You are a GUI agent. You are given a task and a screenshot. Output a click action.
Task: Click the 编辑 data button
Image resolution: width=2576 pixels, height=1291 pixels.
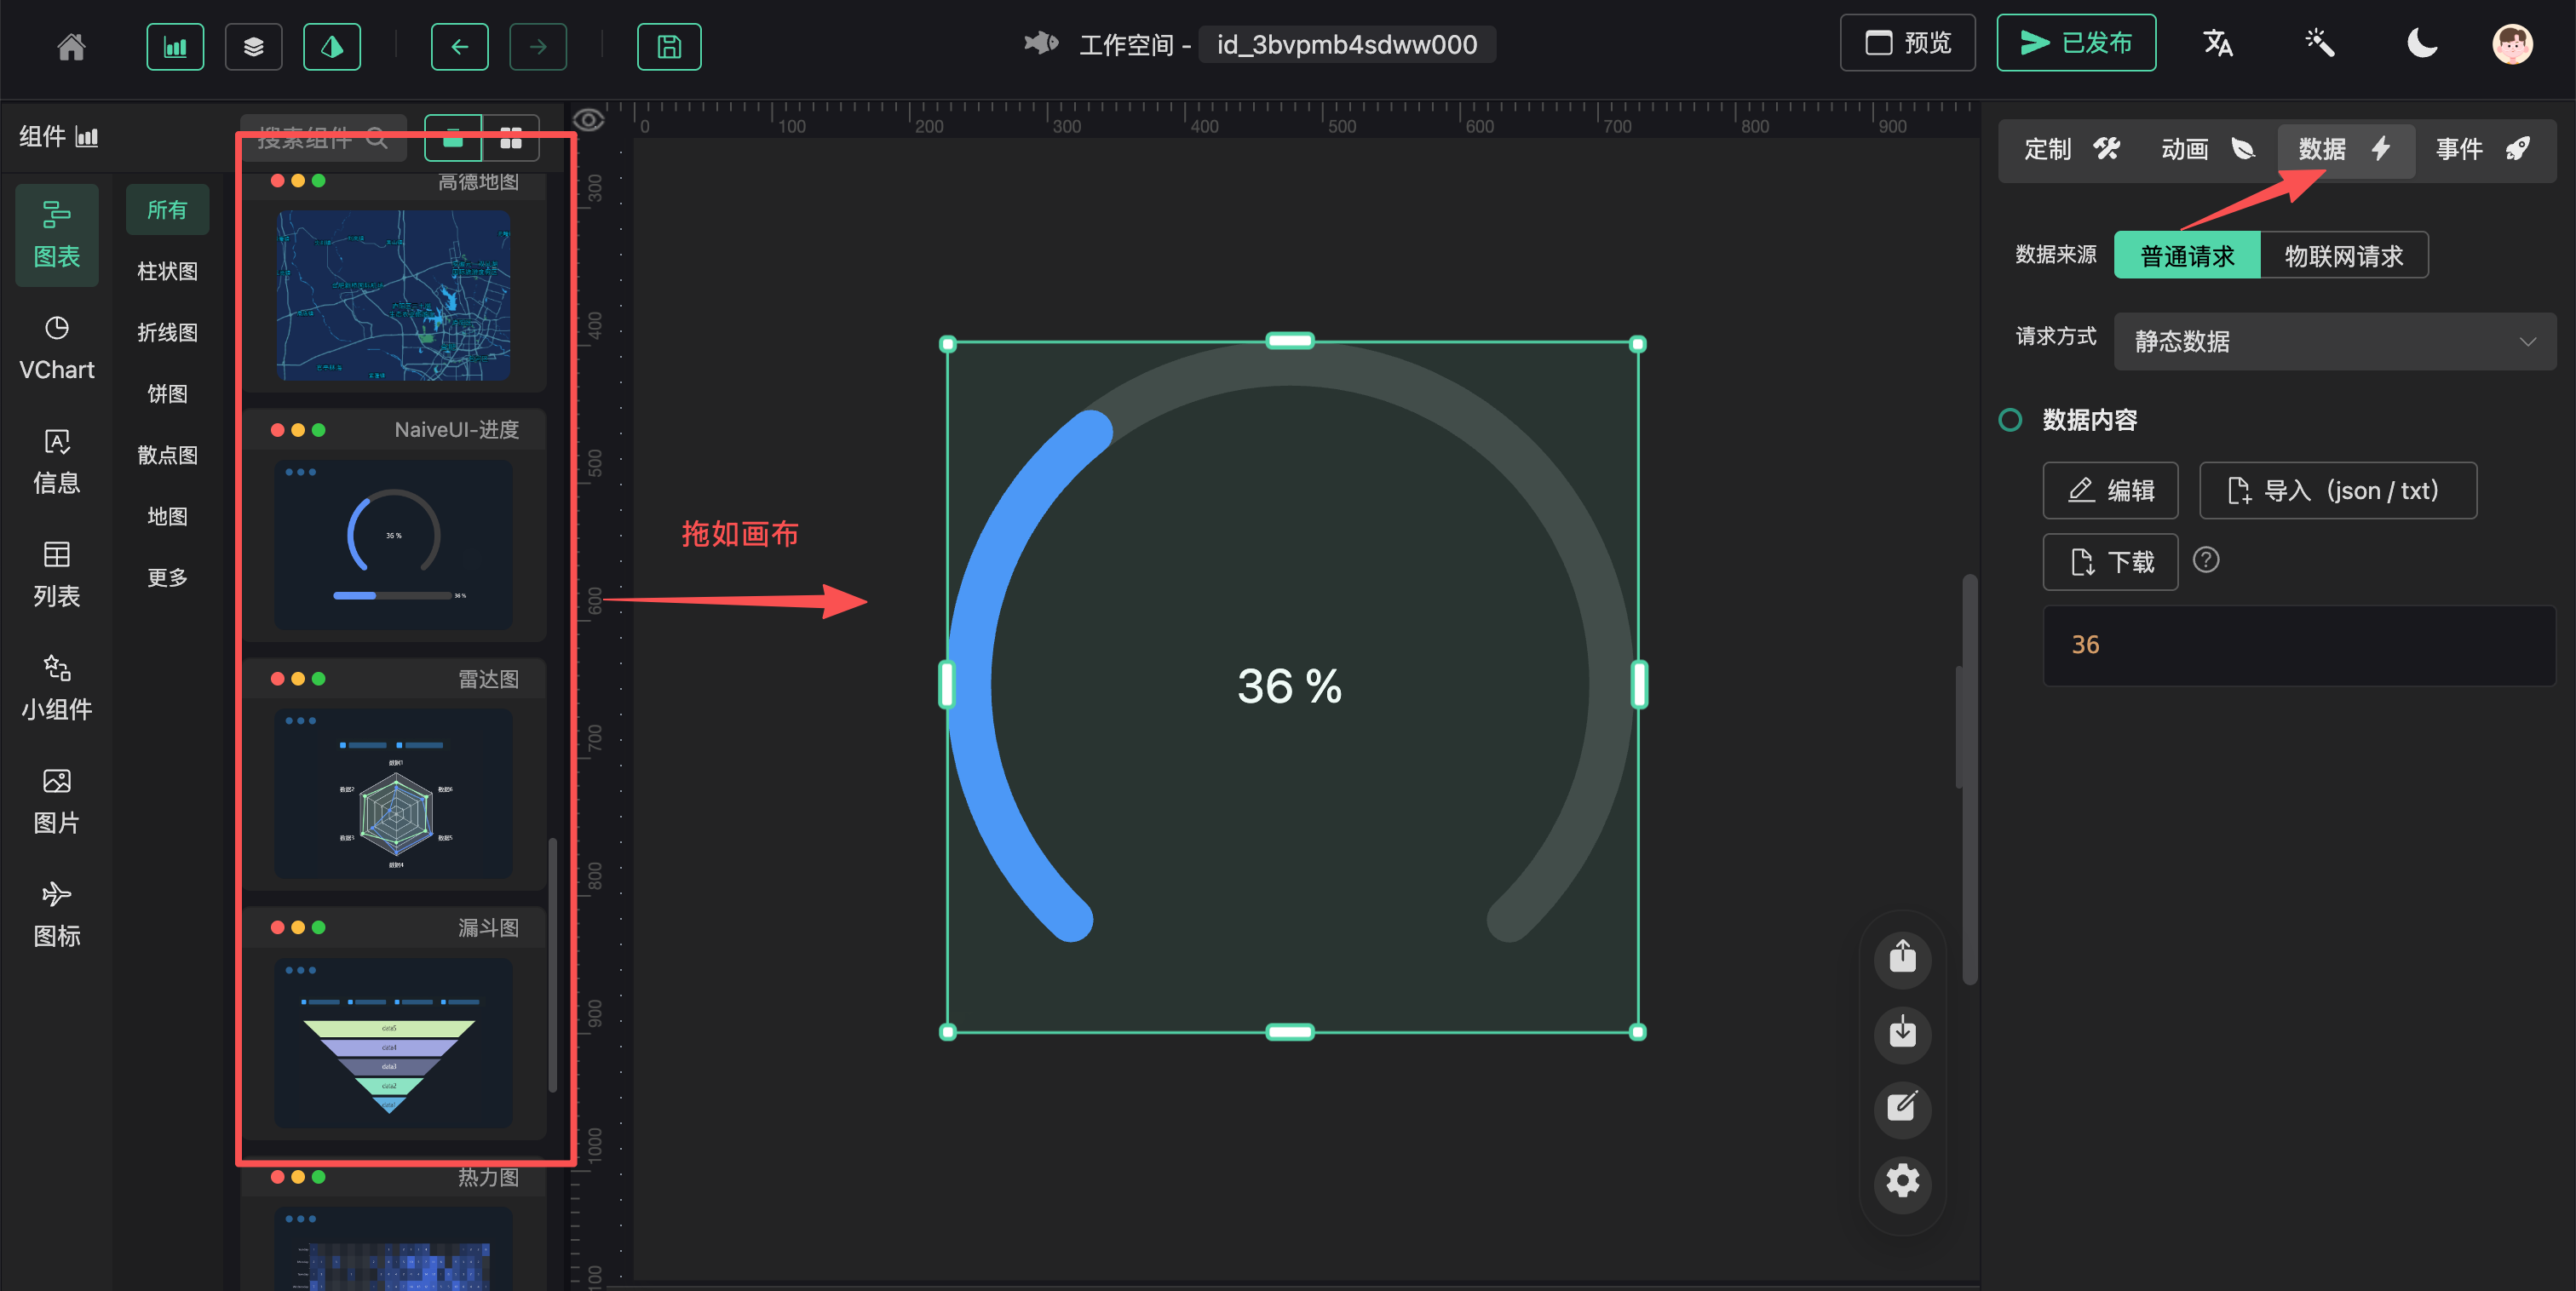tap(2109, 490)
